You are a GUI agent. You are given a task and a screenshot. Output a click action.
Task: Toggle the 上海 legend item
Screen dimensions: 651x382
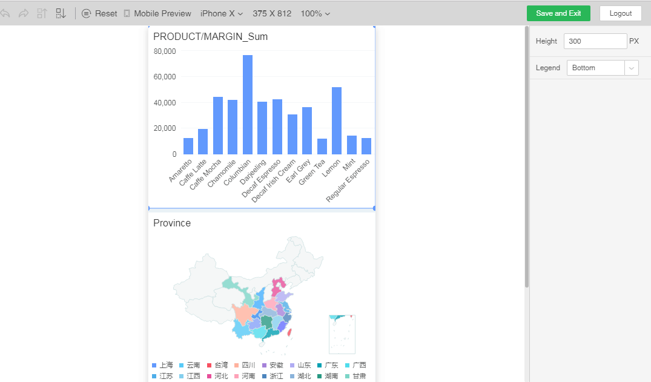pyautogui.click(x=163, y=366)
